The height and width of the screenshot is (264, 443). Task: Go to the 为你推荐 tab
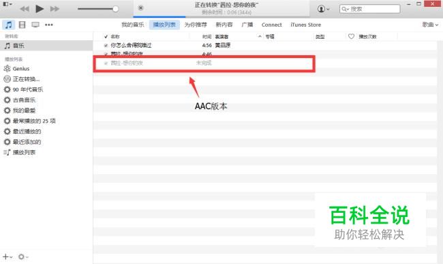pos(196,25)
